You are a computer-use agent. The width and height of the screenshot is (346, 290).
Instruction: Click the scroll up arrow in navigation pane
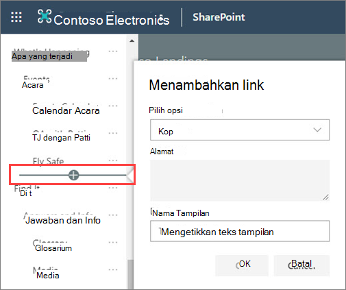132,41
